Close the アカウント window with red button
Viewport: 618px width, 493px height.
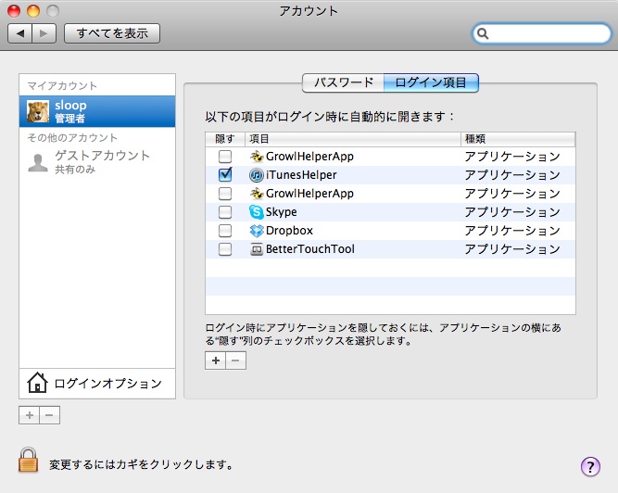click(x=14, y=10)
